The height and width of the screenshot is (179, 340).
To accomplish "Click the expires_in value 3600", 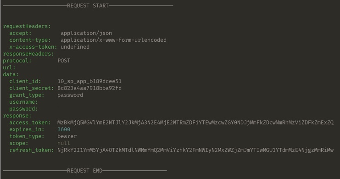I will (64, 129).
